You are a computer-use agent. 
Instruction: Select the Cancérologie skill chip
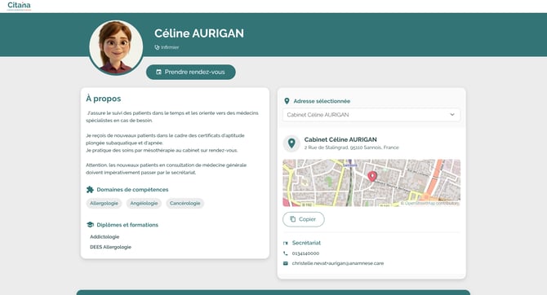[185, 204]
